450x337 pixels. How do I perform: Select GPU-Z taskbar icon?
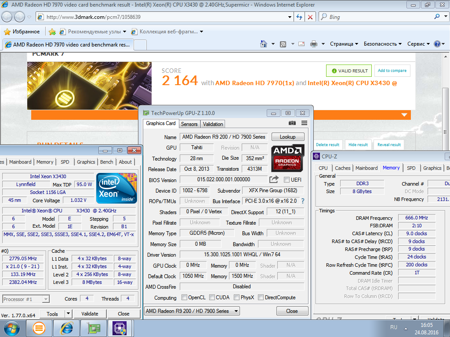point(93,328)
